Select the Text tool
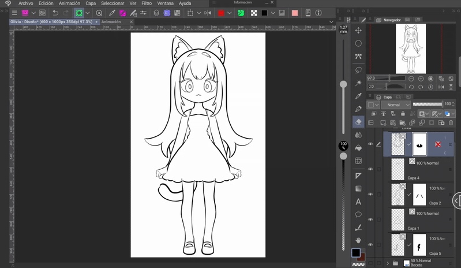The height and width of the screenshot is (268, 461). 358,202
